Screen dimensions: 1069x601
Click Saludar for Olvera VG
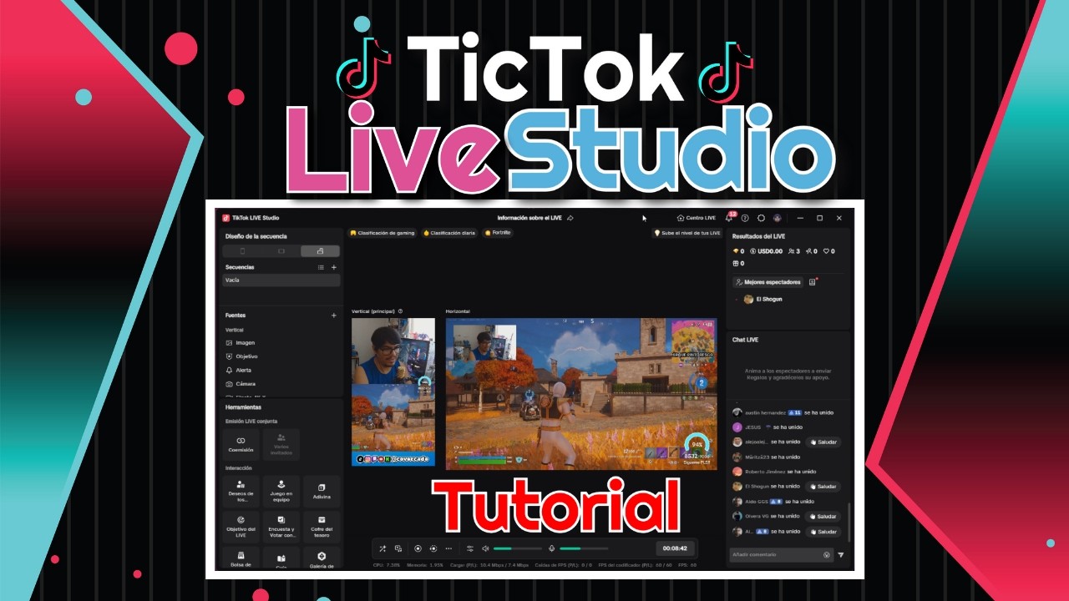(823, 517)
